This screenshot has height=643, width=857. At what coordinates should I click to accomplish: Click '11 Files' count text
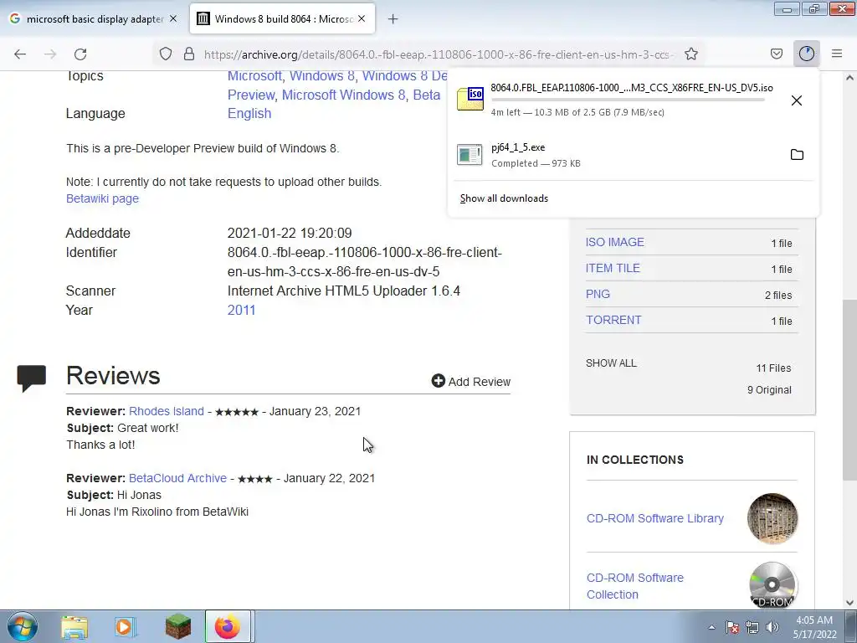pos(773,368)
